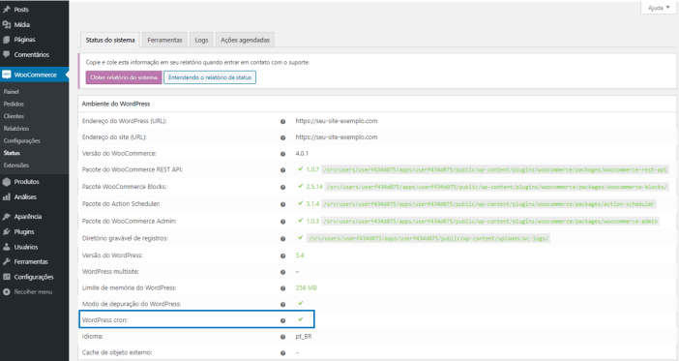Open the Ações agendadas tab

(245, 40)
